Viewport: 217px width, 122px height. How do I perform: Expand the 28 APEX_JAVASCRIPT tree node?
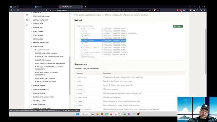pos(31,20)
